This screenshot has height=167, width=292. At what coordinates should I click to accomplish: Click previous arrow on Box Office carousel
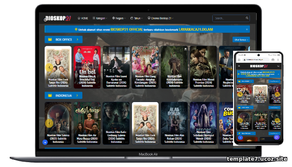[x=49, y=67]
